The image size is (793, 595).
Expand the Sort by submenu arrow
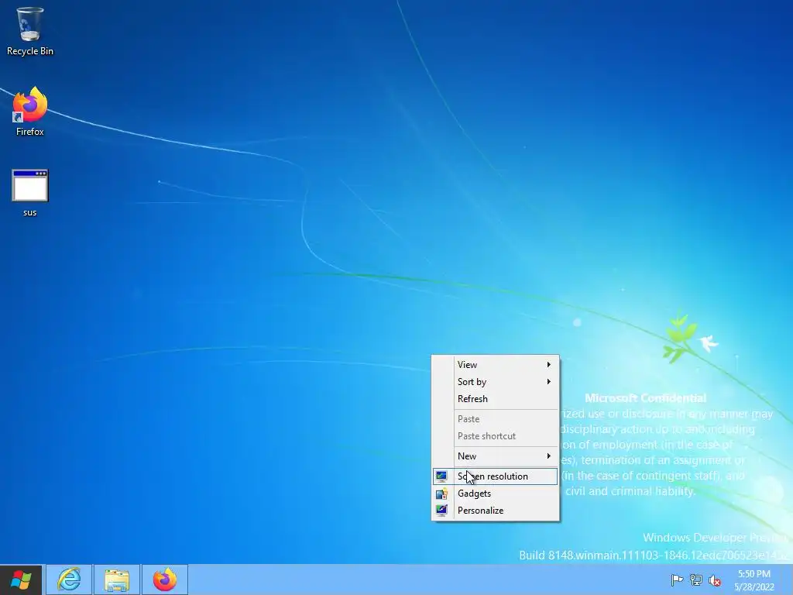pos(549,381)
